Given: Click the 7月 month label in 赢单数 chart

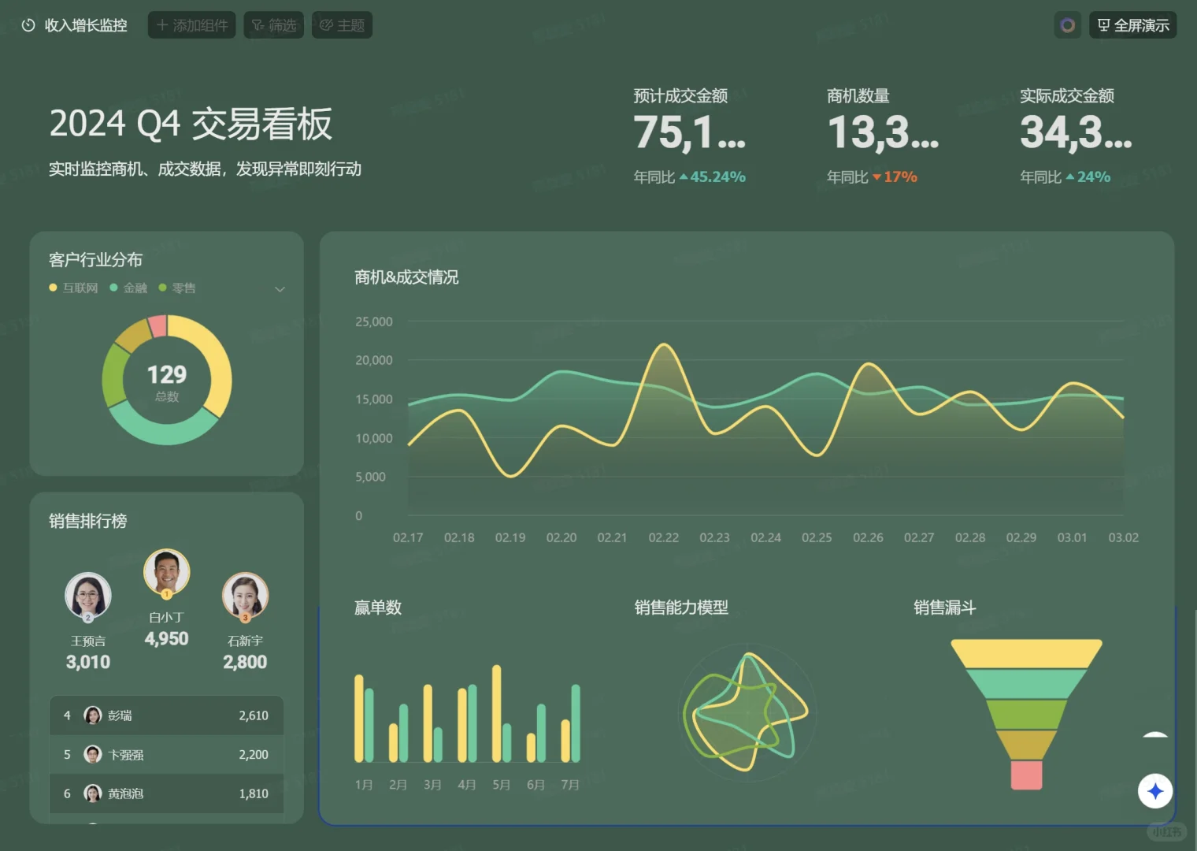Looking at the screenshot, I should (x=570, y=785).
